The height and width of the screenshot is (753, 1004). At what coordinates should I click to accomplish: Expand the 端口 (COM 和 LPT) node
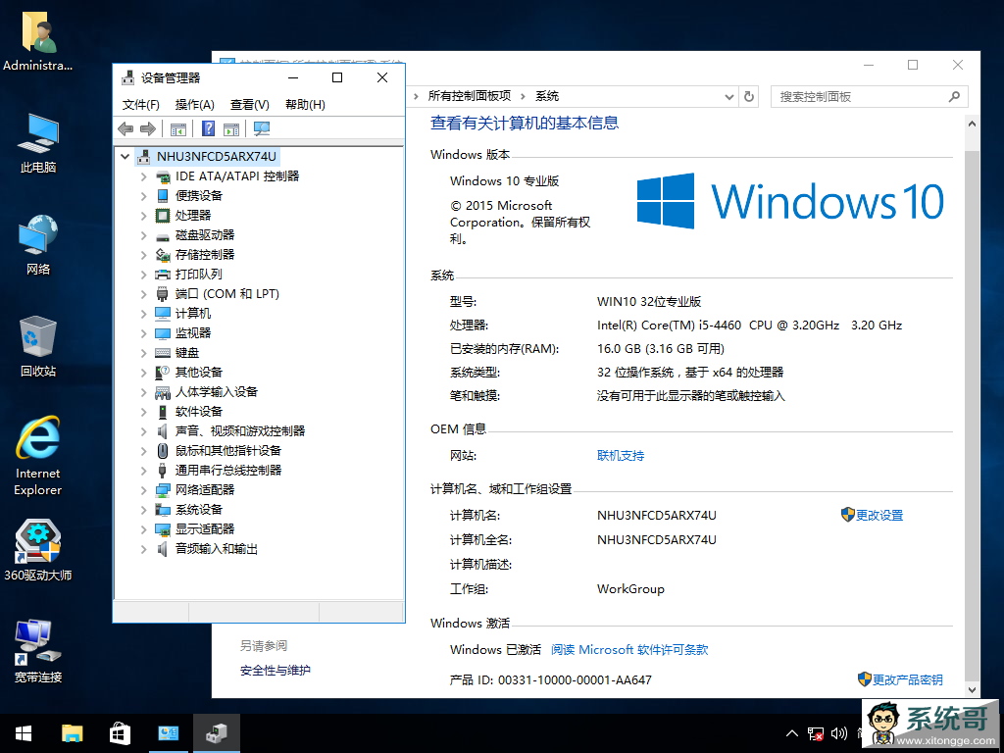[x=143, y=294]
